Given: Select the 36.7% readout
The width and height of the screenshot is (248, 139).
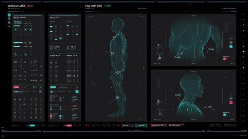Looking at the screenshot, I should pos(74,47).
